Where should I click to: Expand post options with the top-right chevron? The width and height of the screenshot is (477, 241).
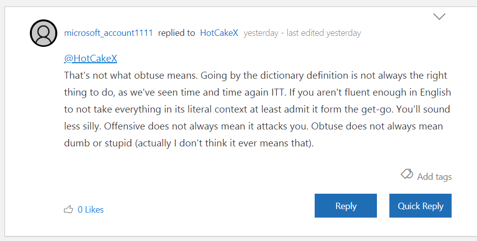tap(439, 16)
